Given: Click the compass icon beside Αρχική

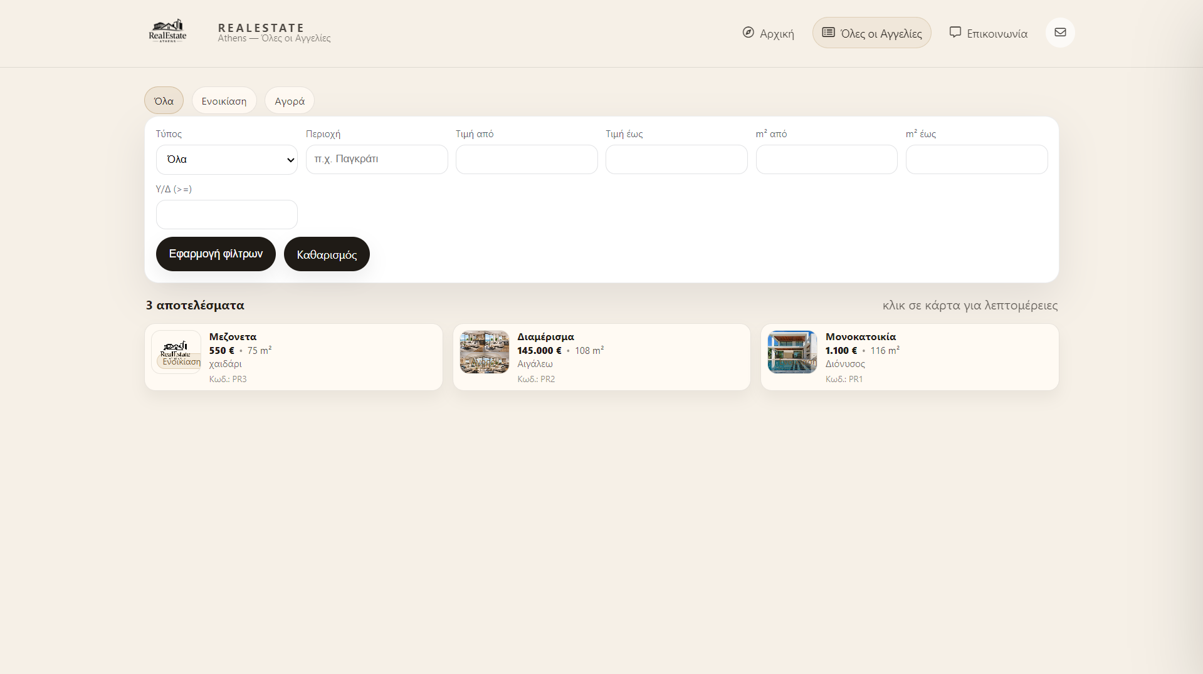Looking at the screenshot, I should pyautogui.click(x=748, y=33).
